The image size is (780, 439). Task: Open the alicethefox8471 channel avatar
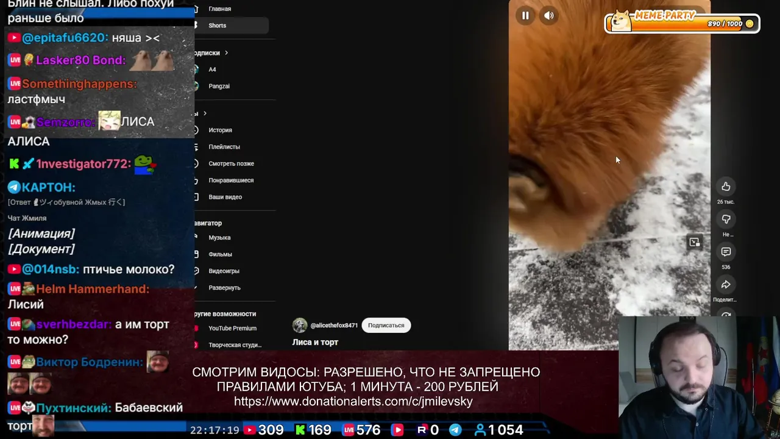tap(300, 325)
